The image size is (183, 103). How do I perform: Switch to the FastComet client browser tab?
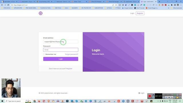[x=62, y=2]
